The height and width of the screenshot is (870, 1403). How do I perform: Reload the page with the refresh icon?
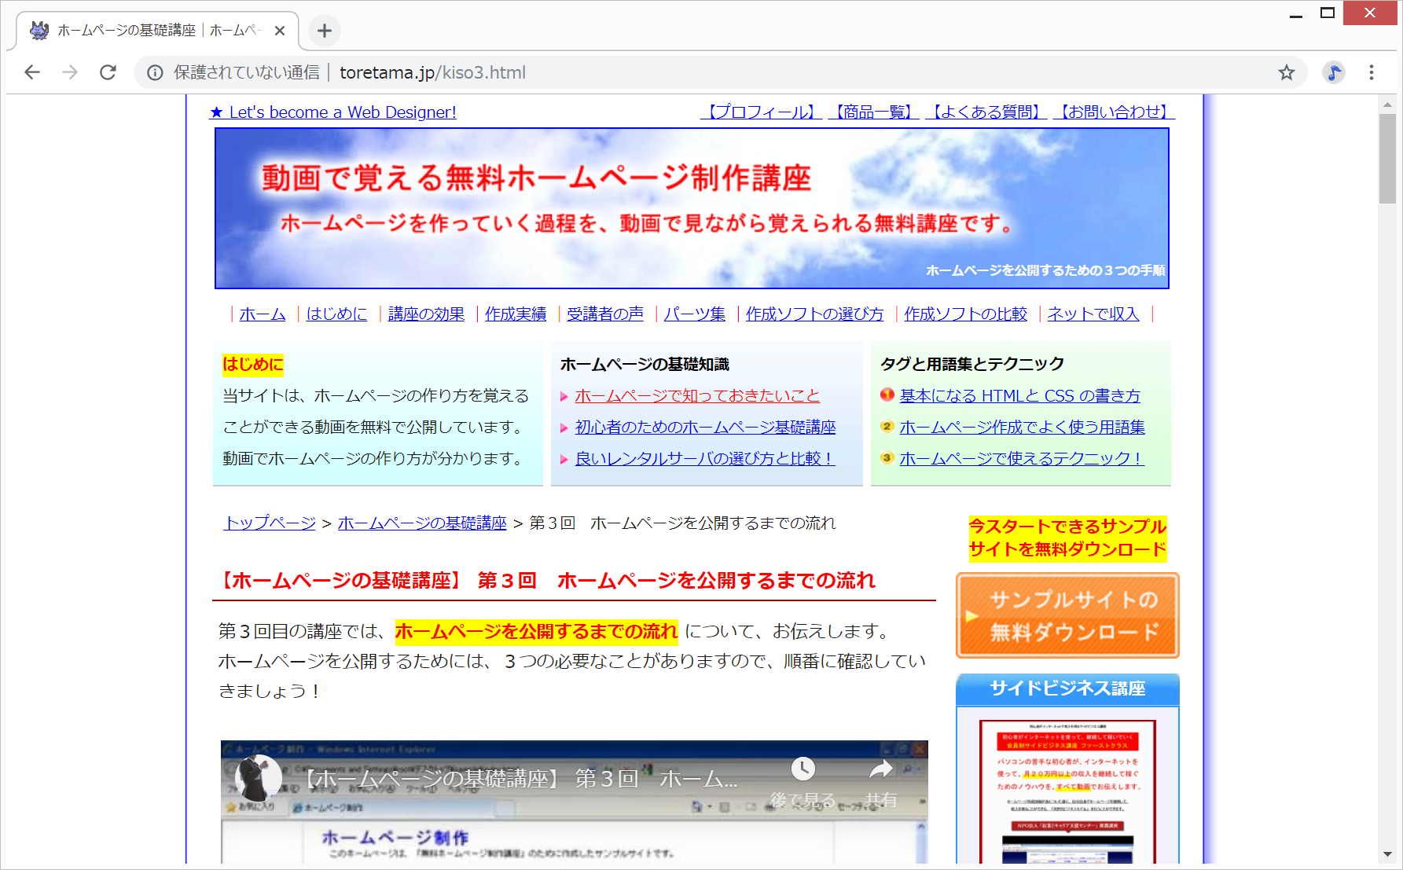click(x=108, y=72)
